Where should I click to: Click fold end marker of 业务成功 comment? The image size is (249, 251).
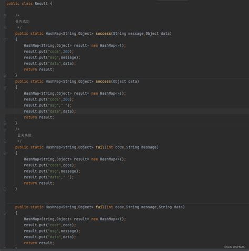(x=5, y=27)
